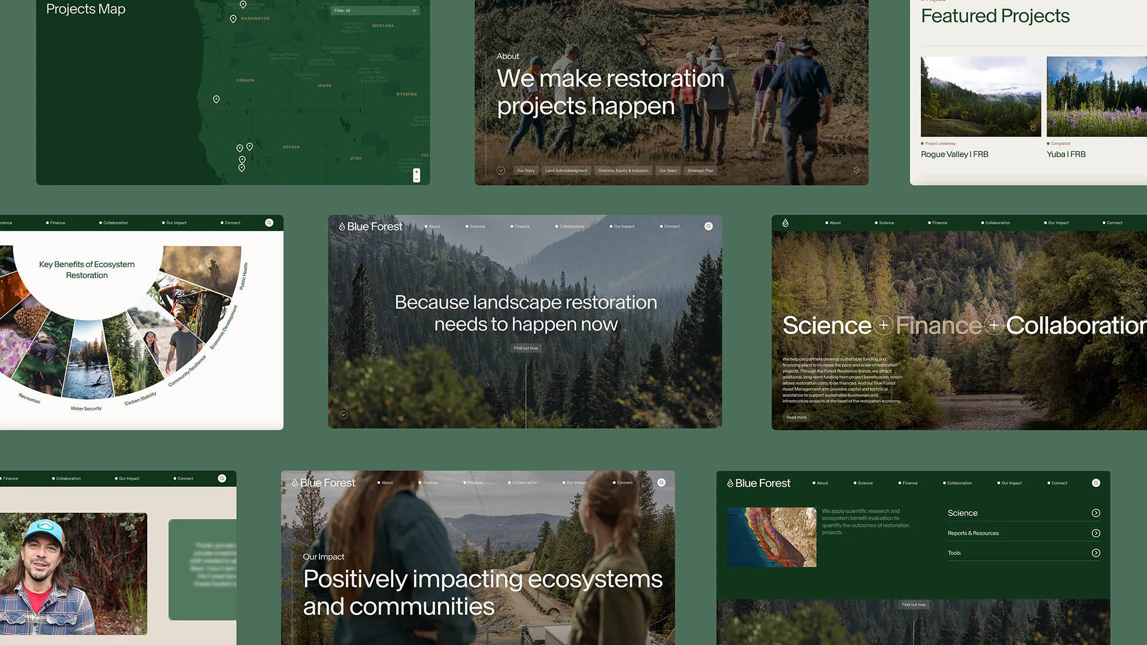Open search in the 'Positively impacting ecosystems' card
The width and height of the screenshot is (1147, 645).
[661, 483]
